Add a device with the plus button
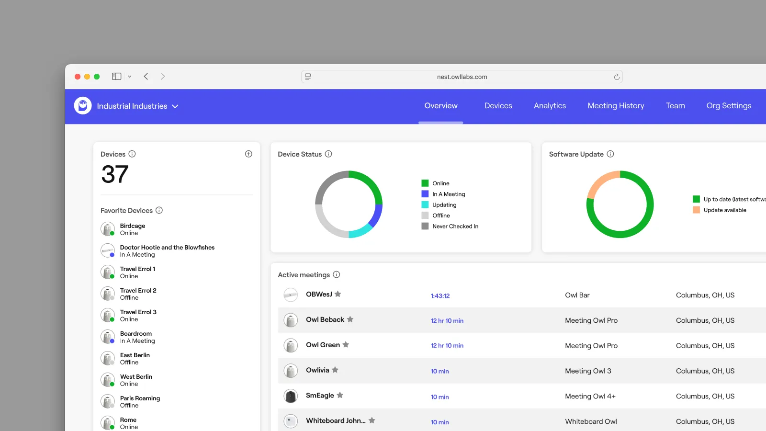The image size is (766, 431). click(248, 154)
